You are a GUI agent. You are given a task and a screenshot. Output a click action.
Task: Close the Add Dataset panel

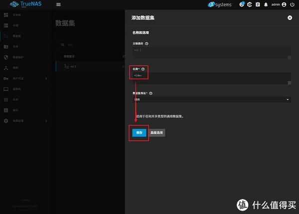(290, 18)
